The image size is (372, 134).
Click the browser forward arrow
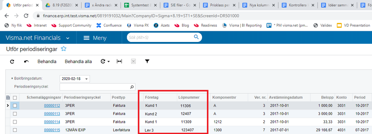point(16,16)
